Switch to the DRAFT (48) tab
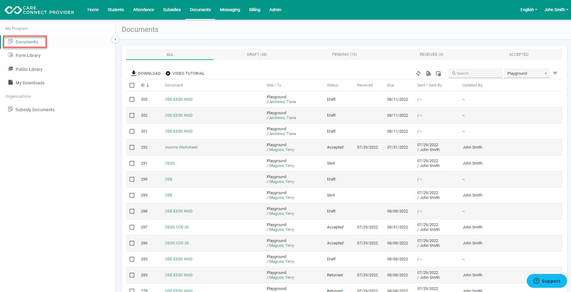The image size is (571, 292). 257,55
